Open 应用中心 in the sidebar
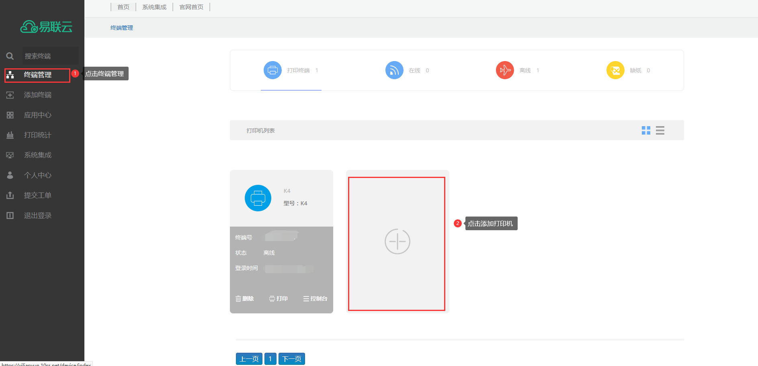758x366 pixels. tap(37, 115)
